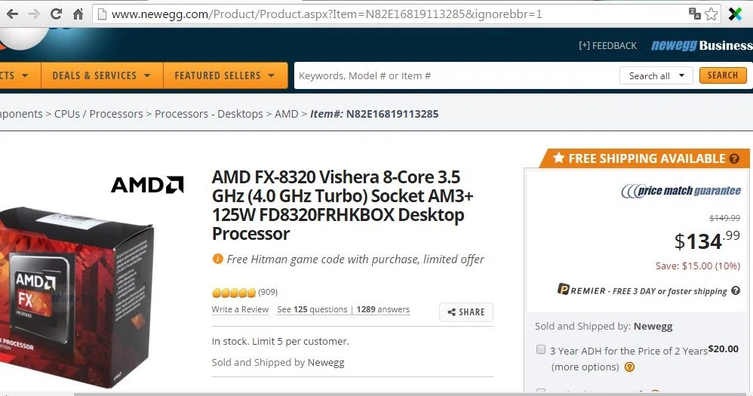Open the Featured Sellers menu

[226, 75]
